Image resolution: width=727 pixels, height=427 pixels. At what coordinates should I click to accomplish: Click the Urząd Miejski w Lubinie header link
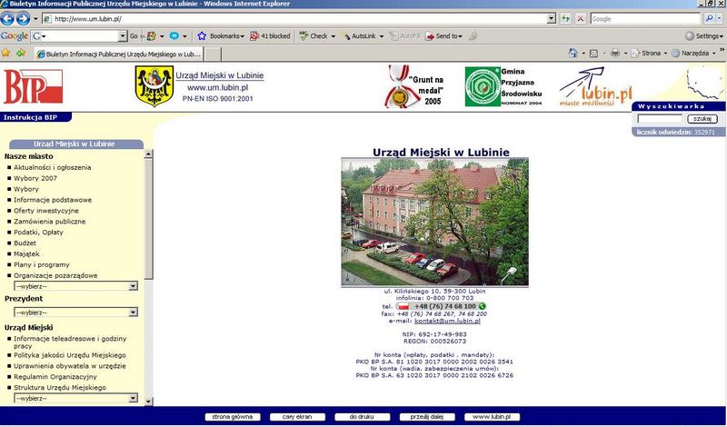coord(219,75)
